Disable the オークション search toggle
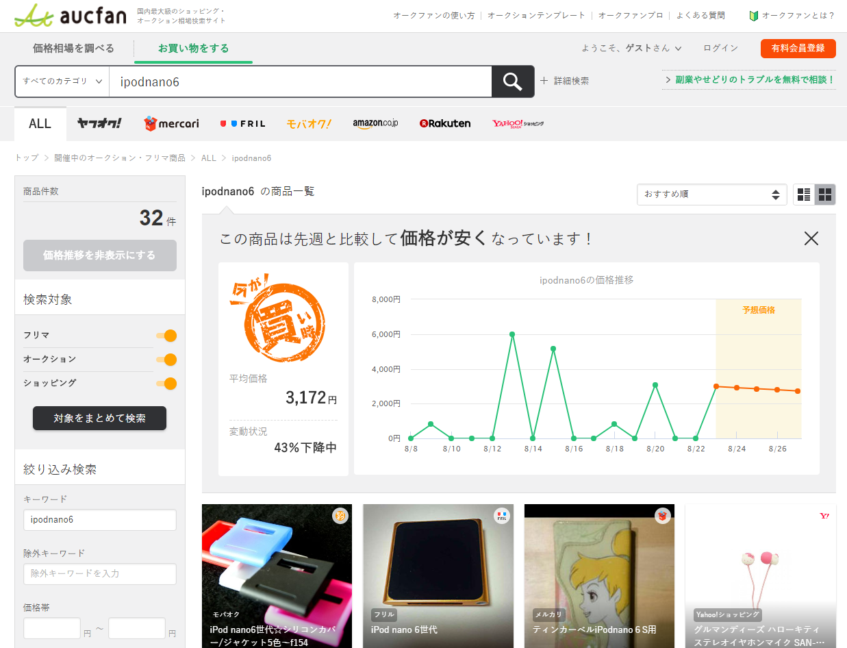Screen dimensions: 847x648 pos(166,360)
